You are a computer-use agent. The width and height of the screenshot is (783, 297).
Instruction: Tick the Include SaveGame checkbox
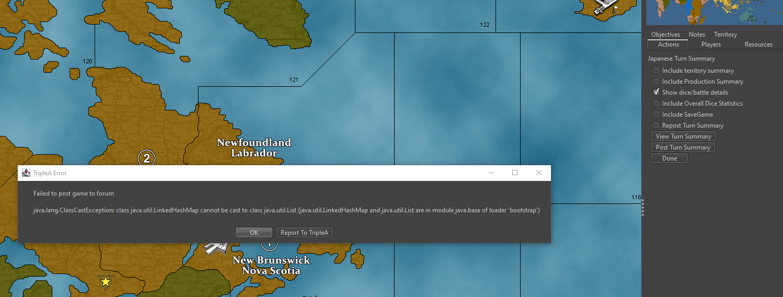[656, 115]
